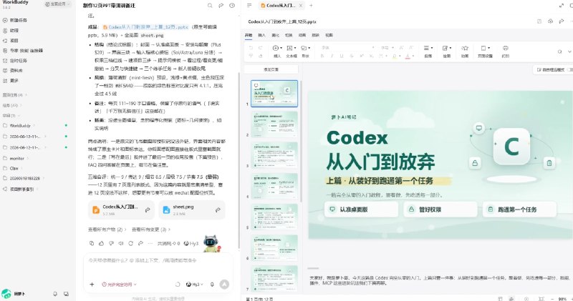Close the Codex document tab

click(x=300, y=6)
